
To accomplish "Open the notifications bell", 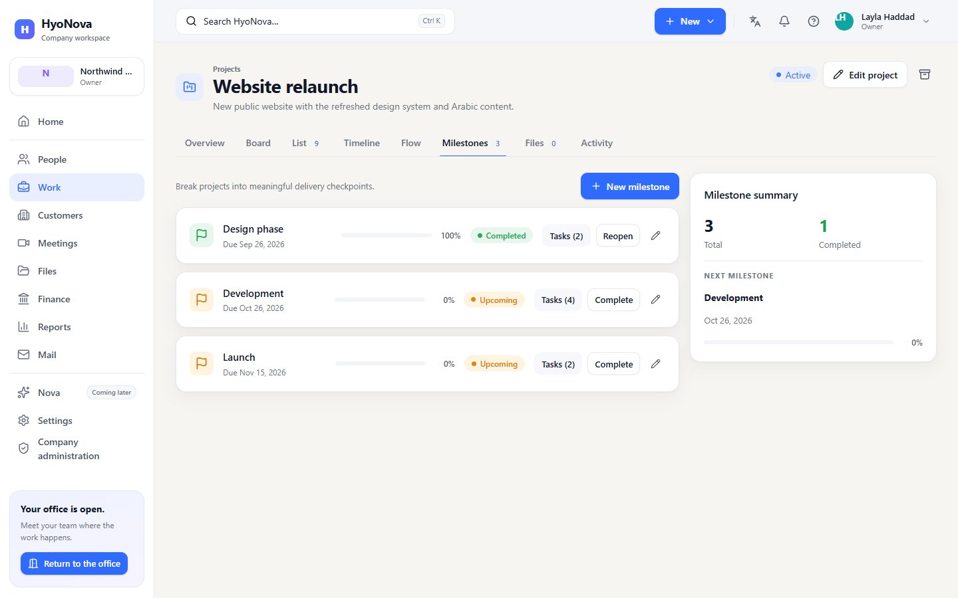I will click(x=784, y=21).
